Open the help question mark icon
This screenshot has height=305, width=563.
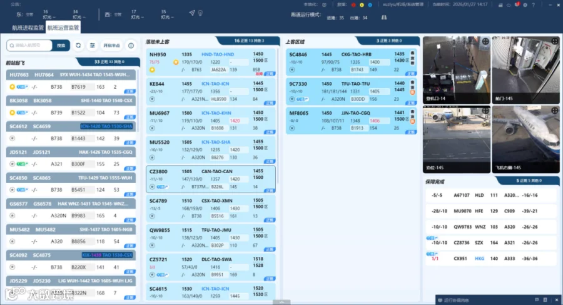533,4
